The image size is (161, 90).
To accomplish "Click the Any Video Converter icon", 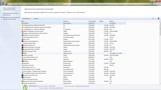I will 22,57.
